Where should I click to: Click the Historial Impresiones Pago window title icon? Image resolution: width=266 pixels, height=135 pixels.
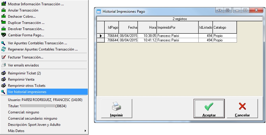pos(99,12)
